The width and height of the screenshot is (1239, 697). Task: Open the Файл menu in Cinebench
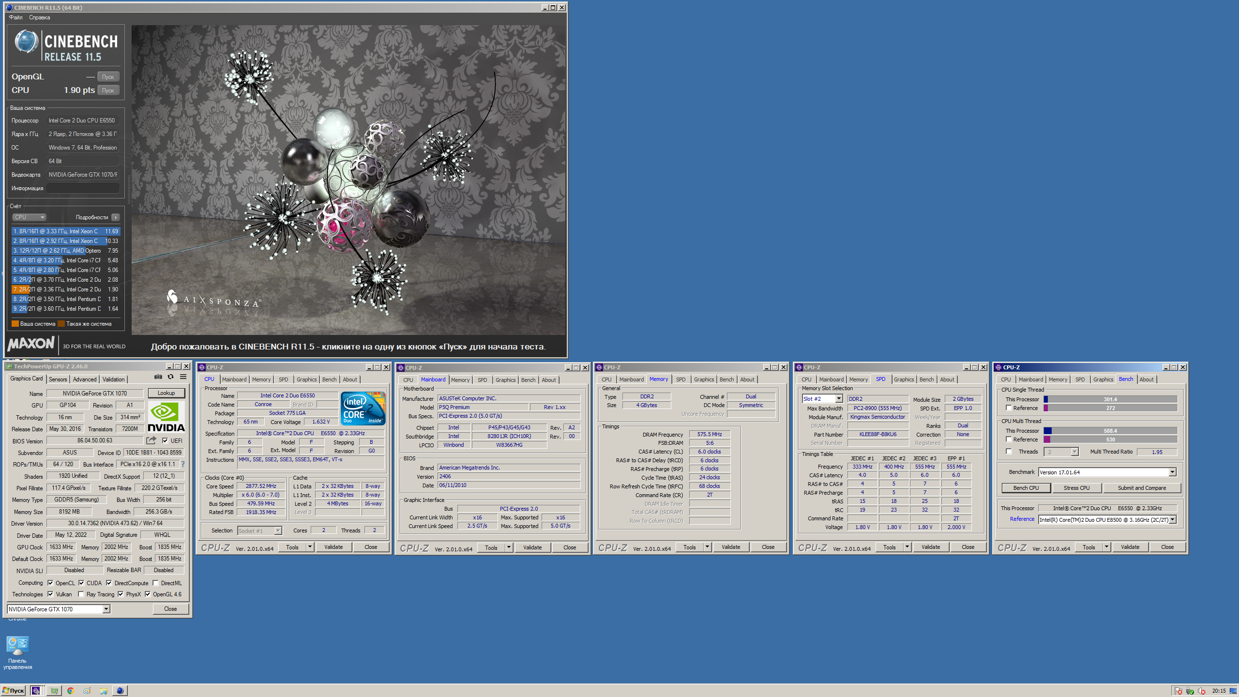pyautogui.click(x=15, y=17)
